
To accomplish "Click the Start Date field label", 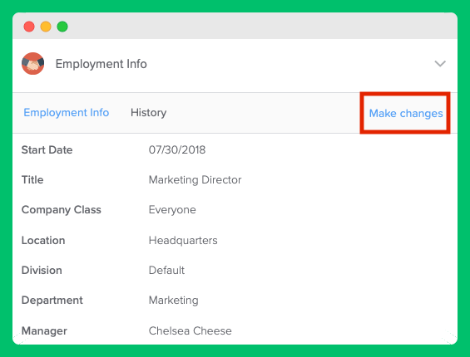I will [47, 149].
